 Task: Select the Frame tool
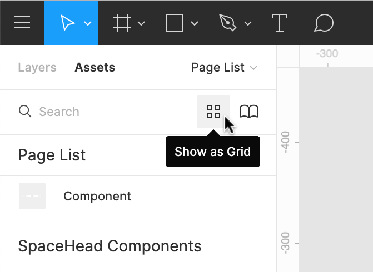click(121, 23)
